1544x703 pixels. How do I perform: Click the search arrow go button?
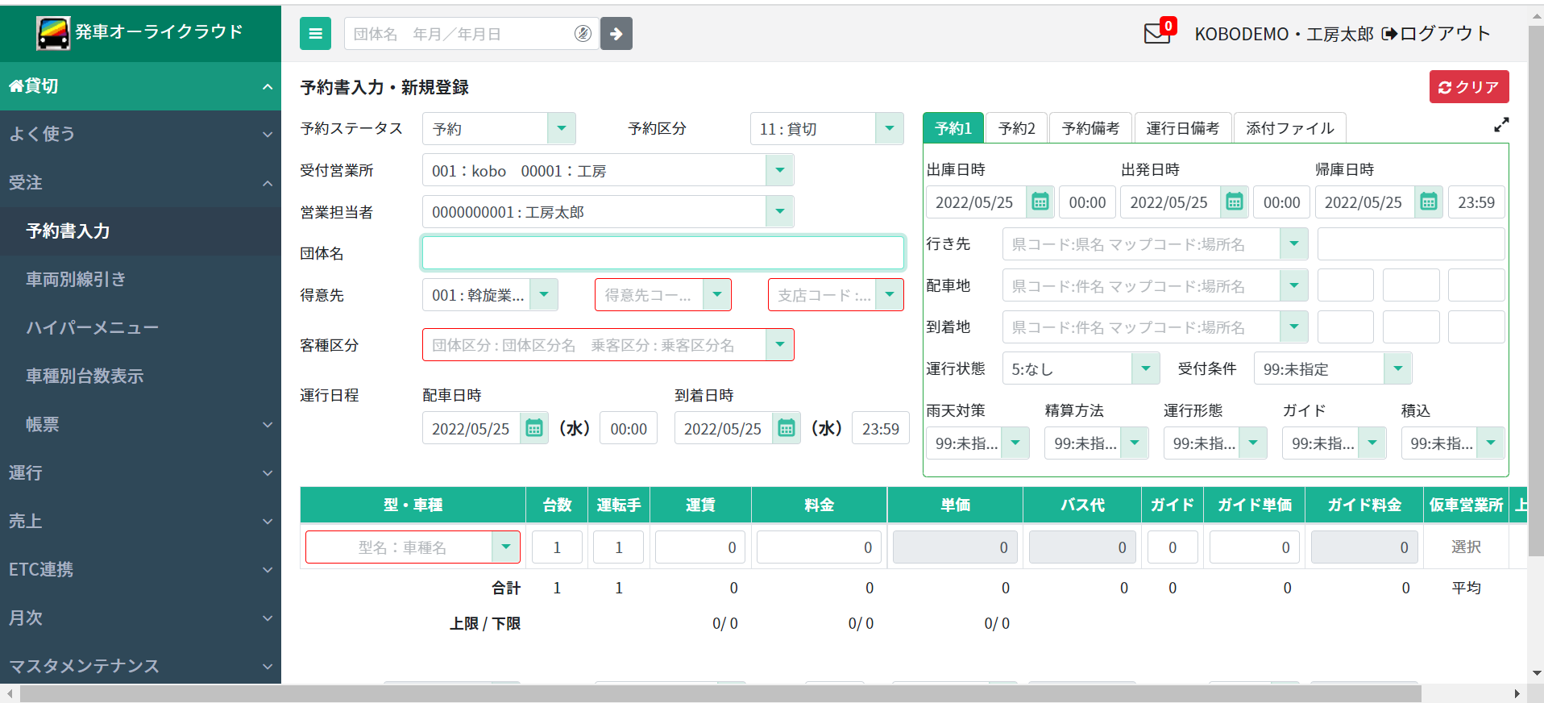pos(616,34)
